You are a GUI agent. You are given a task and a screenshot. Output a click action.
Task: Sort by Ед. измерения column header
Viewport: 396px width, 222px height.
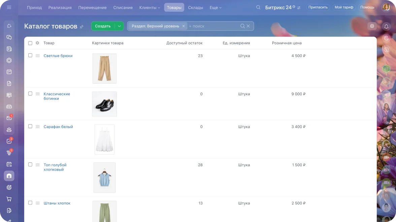click(x=236, y=43)
